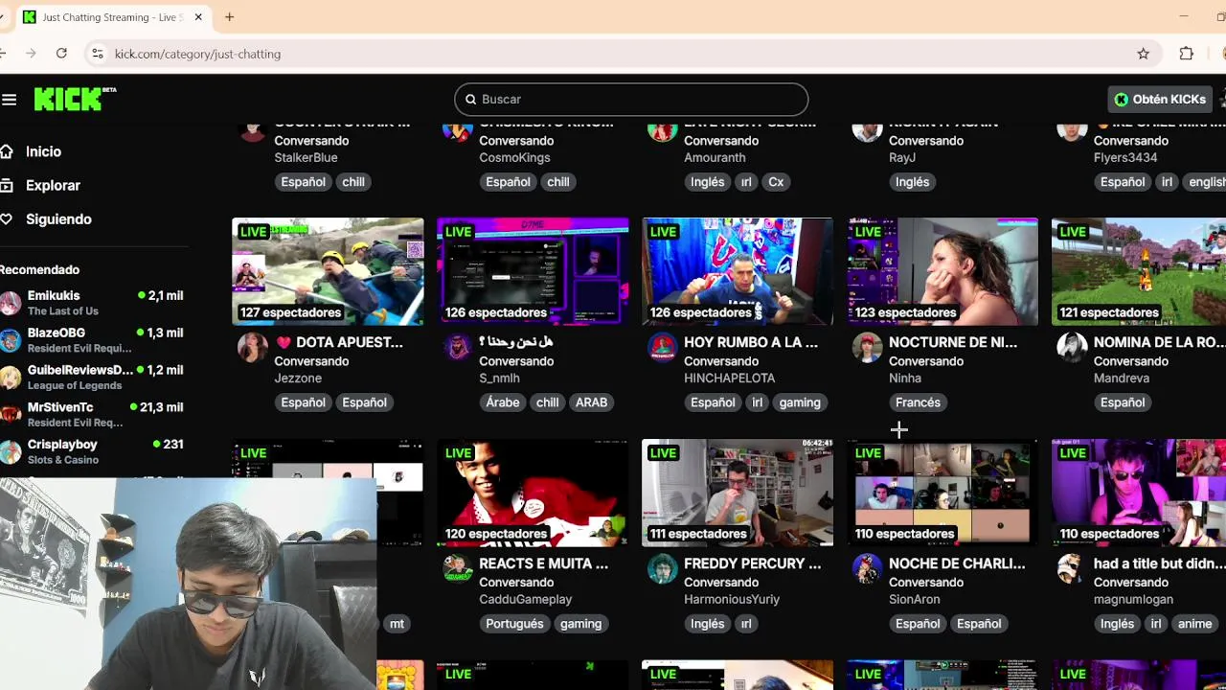Screen dimensions: 1226x690
Task: Open BlazeOBG avatar in Recomendado
Action: [10, 340]
